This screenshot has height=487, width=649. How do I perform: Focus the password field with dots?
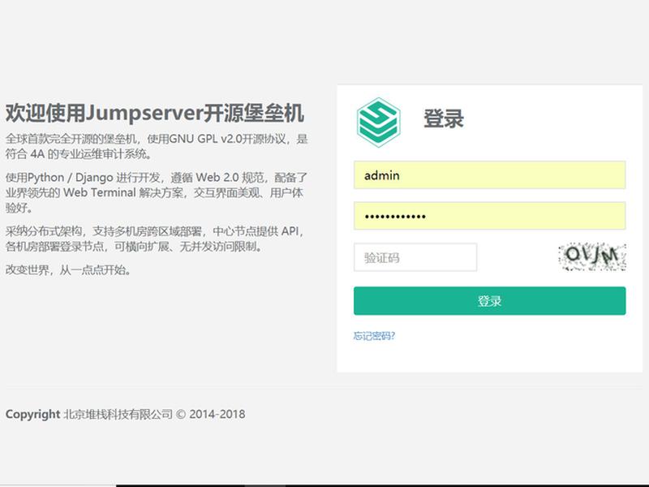click(490, 216)
